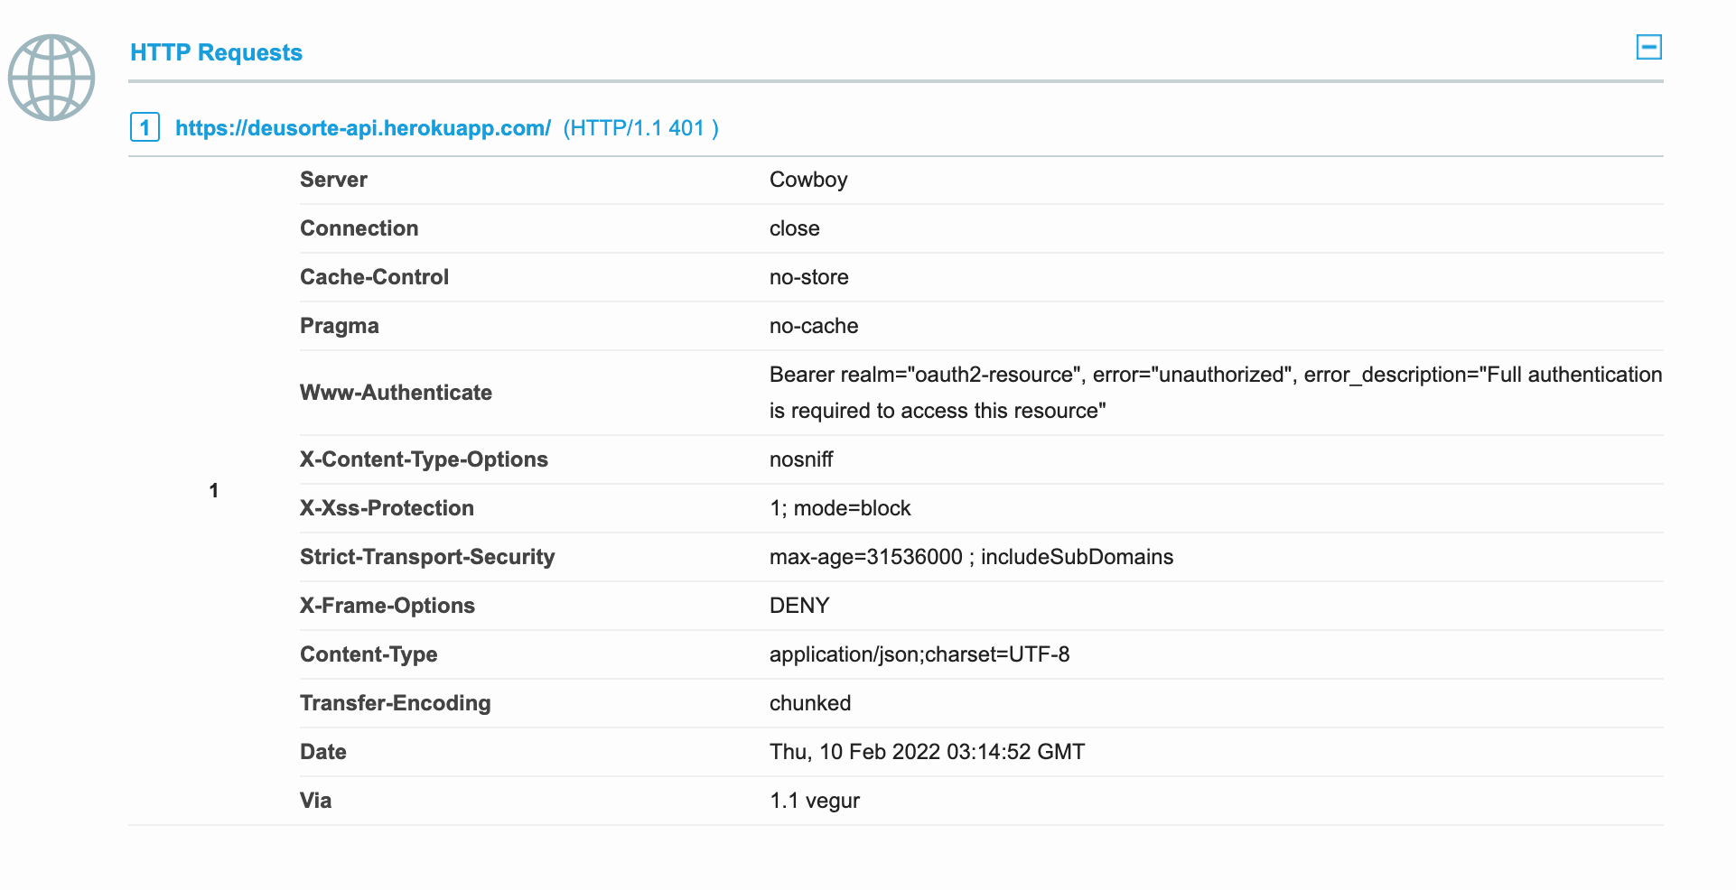Image resolution: width=1736 pixels, height=890 pixels.
Task: Select the 1.1 vegur value
Action: (815, 801)
